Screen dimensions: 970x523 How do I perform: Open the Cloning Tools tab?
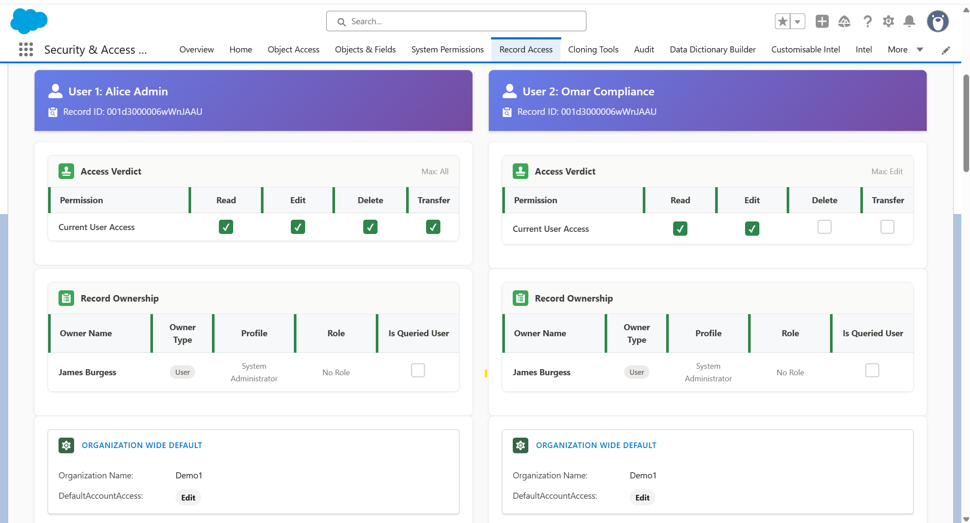click(x=593, y=49)
